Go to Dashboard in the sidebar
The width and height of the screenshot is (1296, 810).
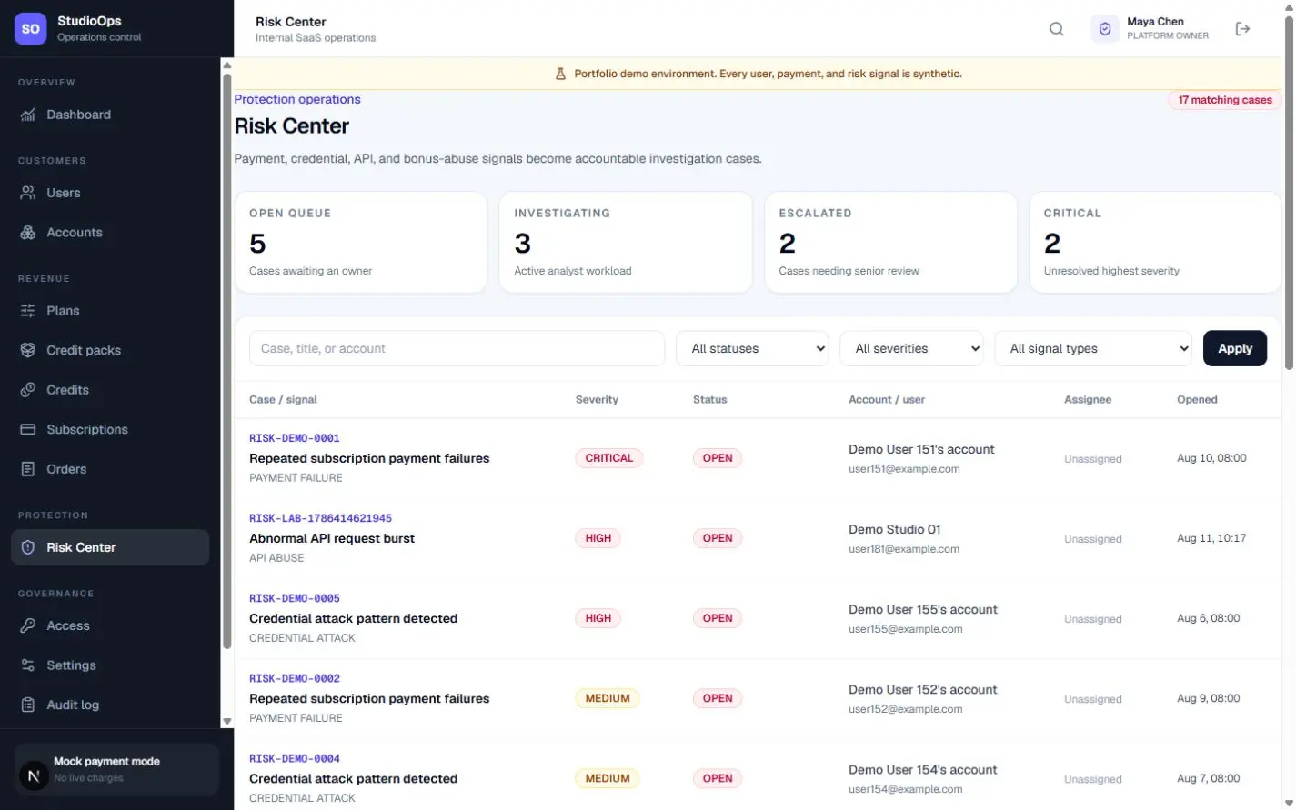110,115
